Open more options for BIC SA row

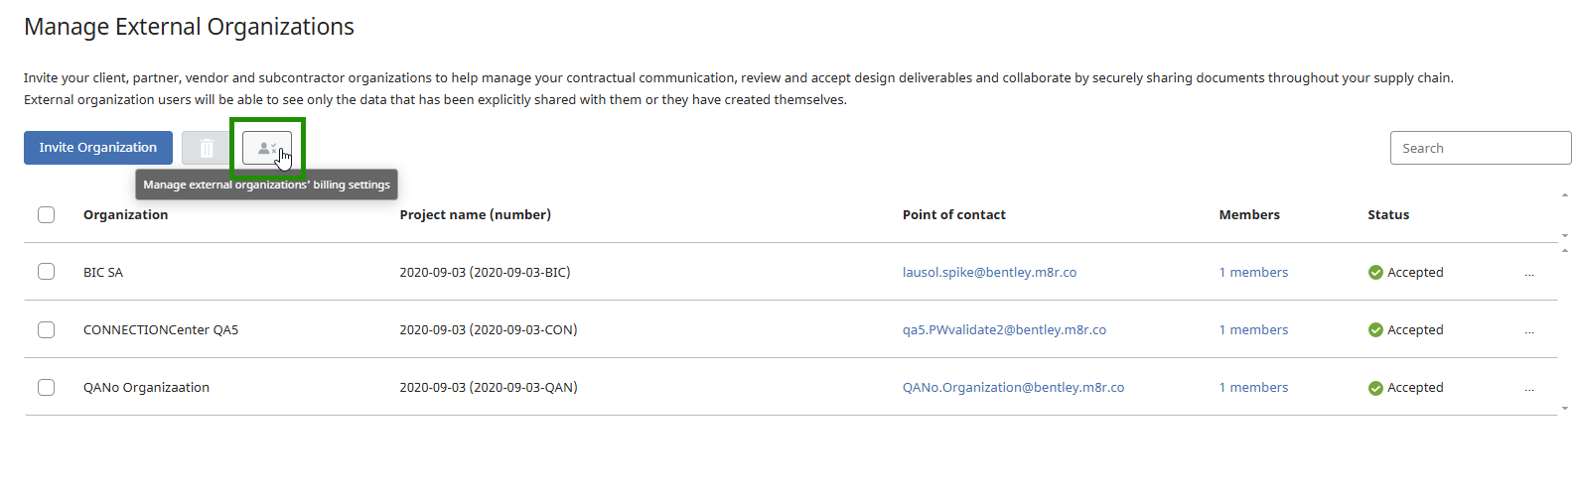click(x=1529, y=273)
